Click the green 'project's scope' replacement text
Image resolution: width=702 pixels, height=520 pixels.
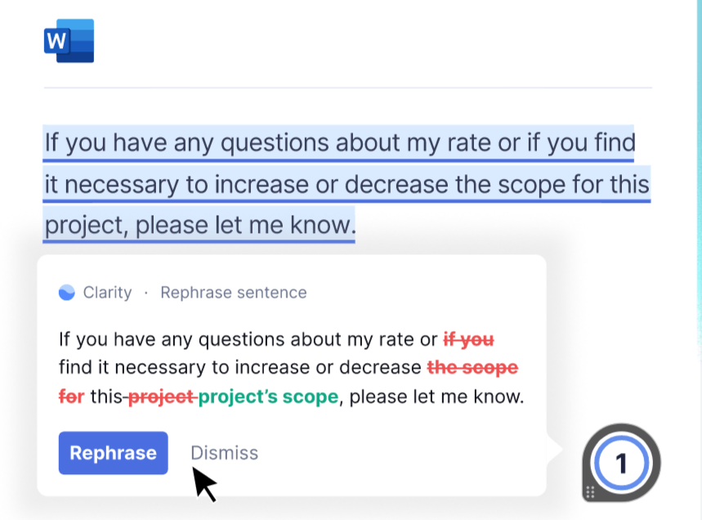tap(268, 397)
